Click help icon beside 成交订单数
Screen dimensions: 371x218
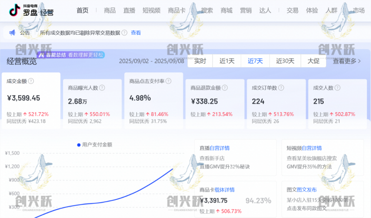click(x=281, y=87)
